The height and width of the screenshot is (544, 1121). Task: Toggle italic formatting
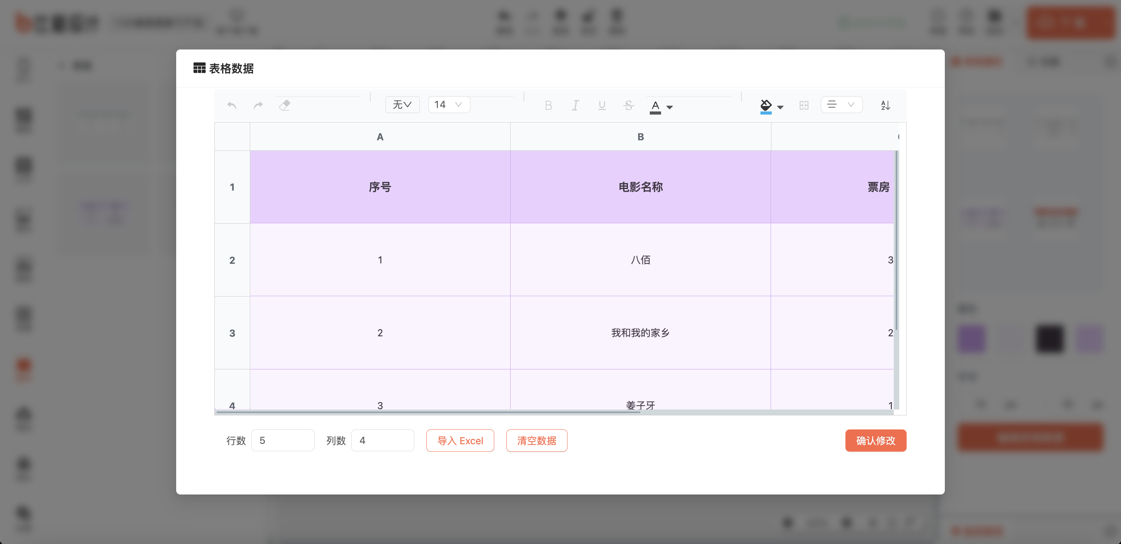[575, 105]
